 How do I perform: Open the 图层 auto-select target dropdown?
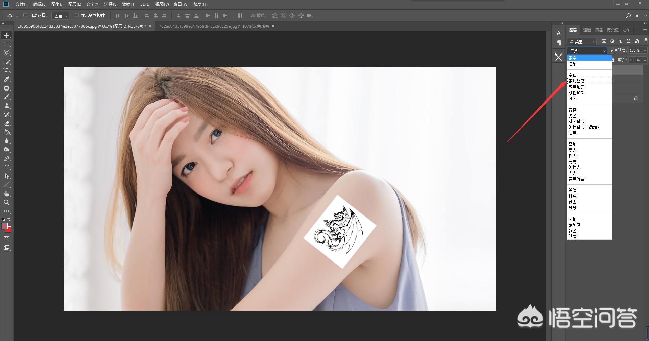click(x=61, y=16)
